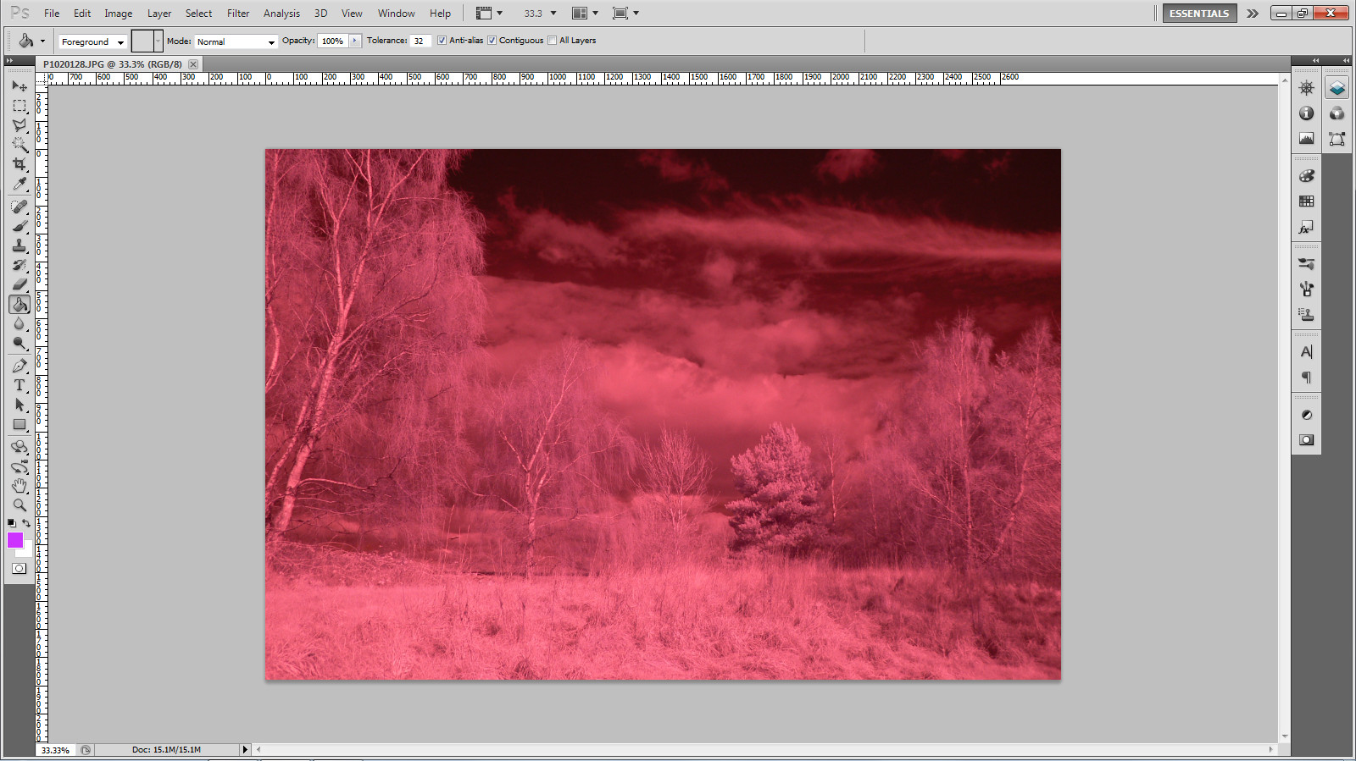The width and height of the screenshot is (1356, 761).
Task: Open the Color palette panel icon
Action: click(1307, 176)
